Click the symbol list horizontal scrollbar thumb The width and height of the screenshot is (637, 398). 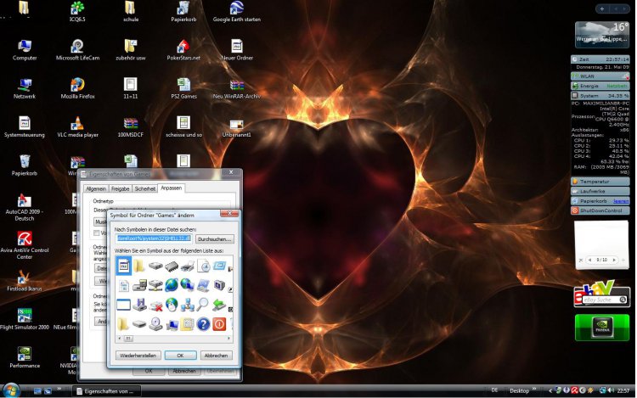tap(128, 338)
